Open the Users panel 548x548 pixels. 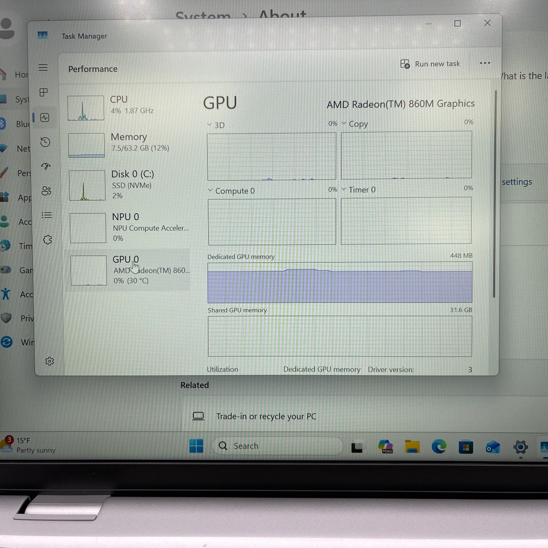46,191
